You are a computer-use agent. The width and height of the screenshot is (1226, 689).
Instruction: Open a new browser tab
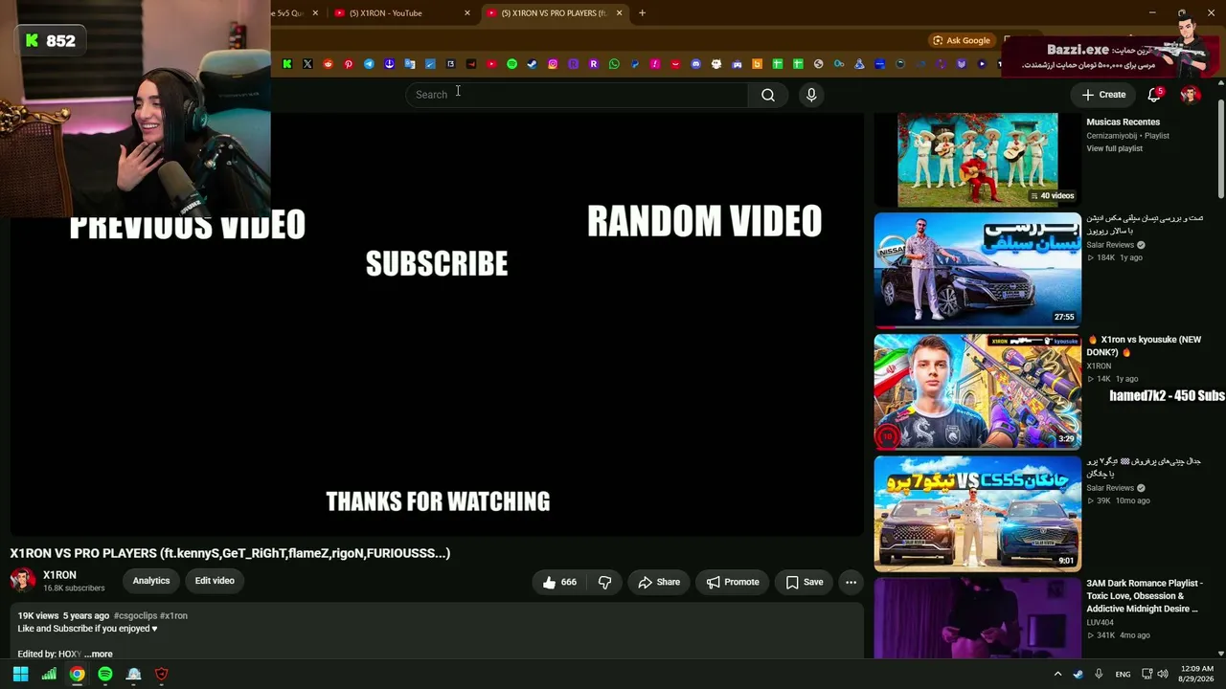click(x=642, y=13)
